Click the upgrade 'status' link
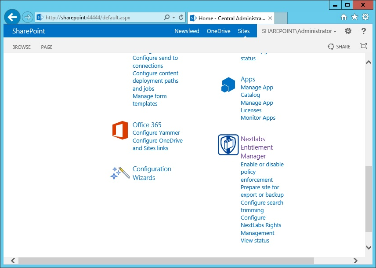 pyautogui.click(x=248, y=59)
